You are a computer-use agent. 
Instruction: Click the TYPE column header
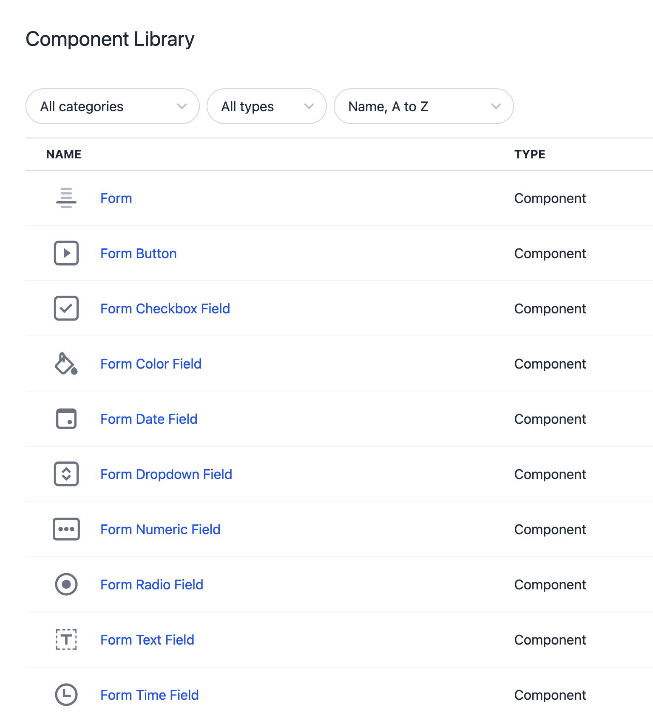[x=530, y=154]
